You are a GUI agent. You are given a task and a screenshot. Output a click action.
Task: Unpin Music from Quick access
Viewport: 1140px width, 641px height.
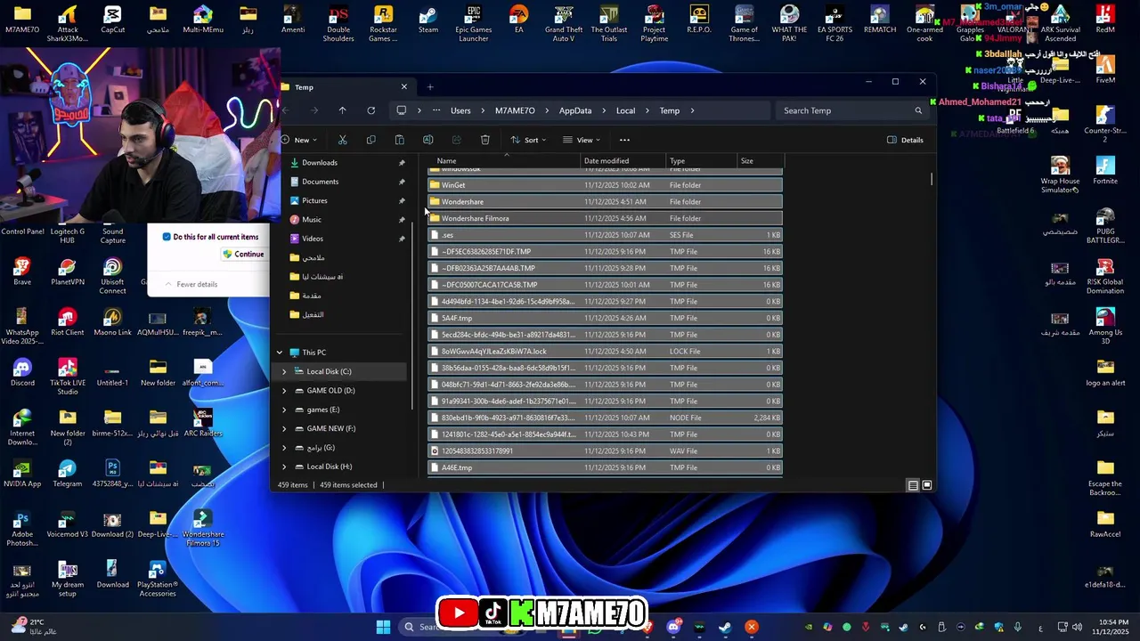[402, 220]
